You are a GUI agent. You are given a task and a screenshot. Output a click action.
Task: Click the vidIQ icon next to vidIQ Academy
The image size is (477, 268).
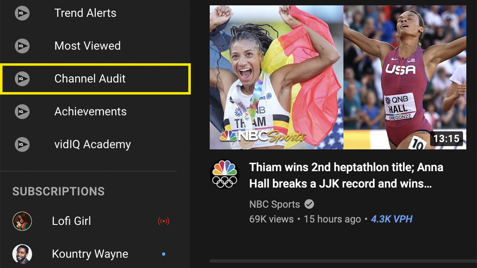pyautogui.click(x=22, y=144)
